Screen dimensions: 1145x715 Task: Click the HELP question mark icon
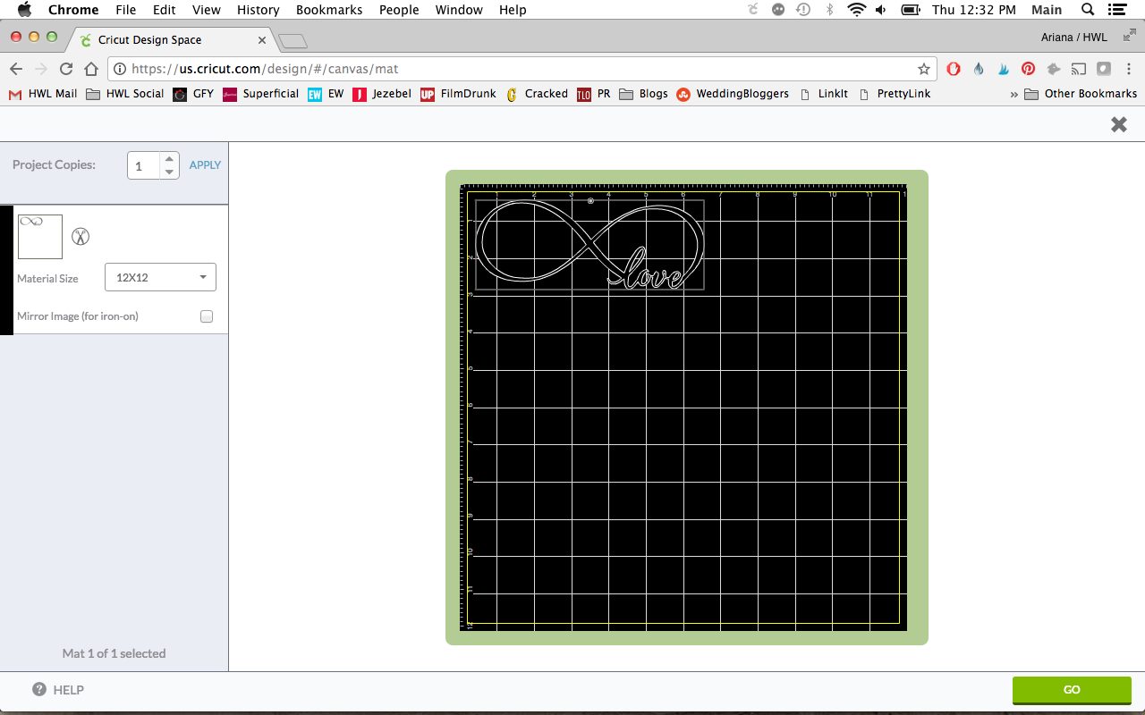[x=39, y=689]
